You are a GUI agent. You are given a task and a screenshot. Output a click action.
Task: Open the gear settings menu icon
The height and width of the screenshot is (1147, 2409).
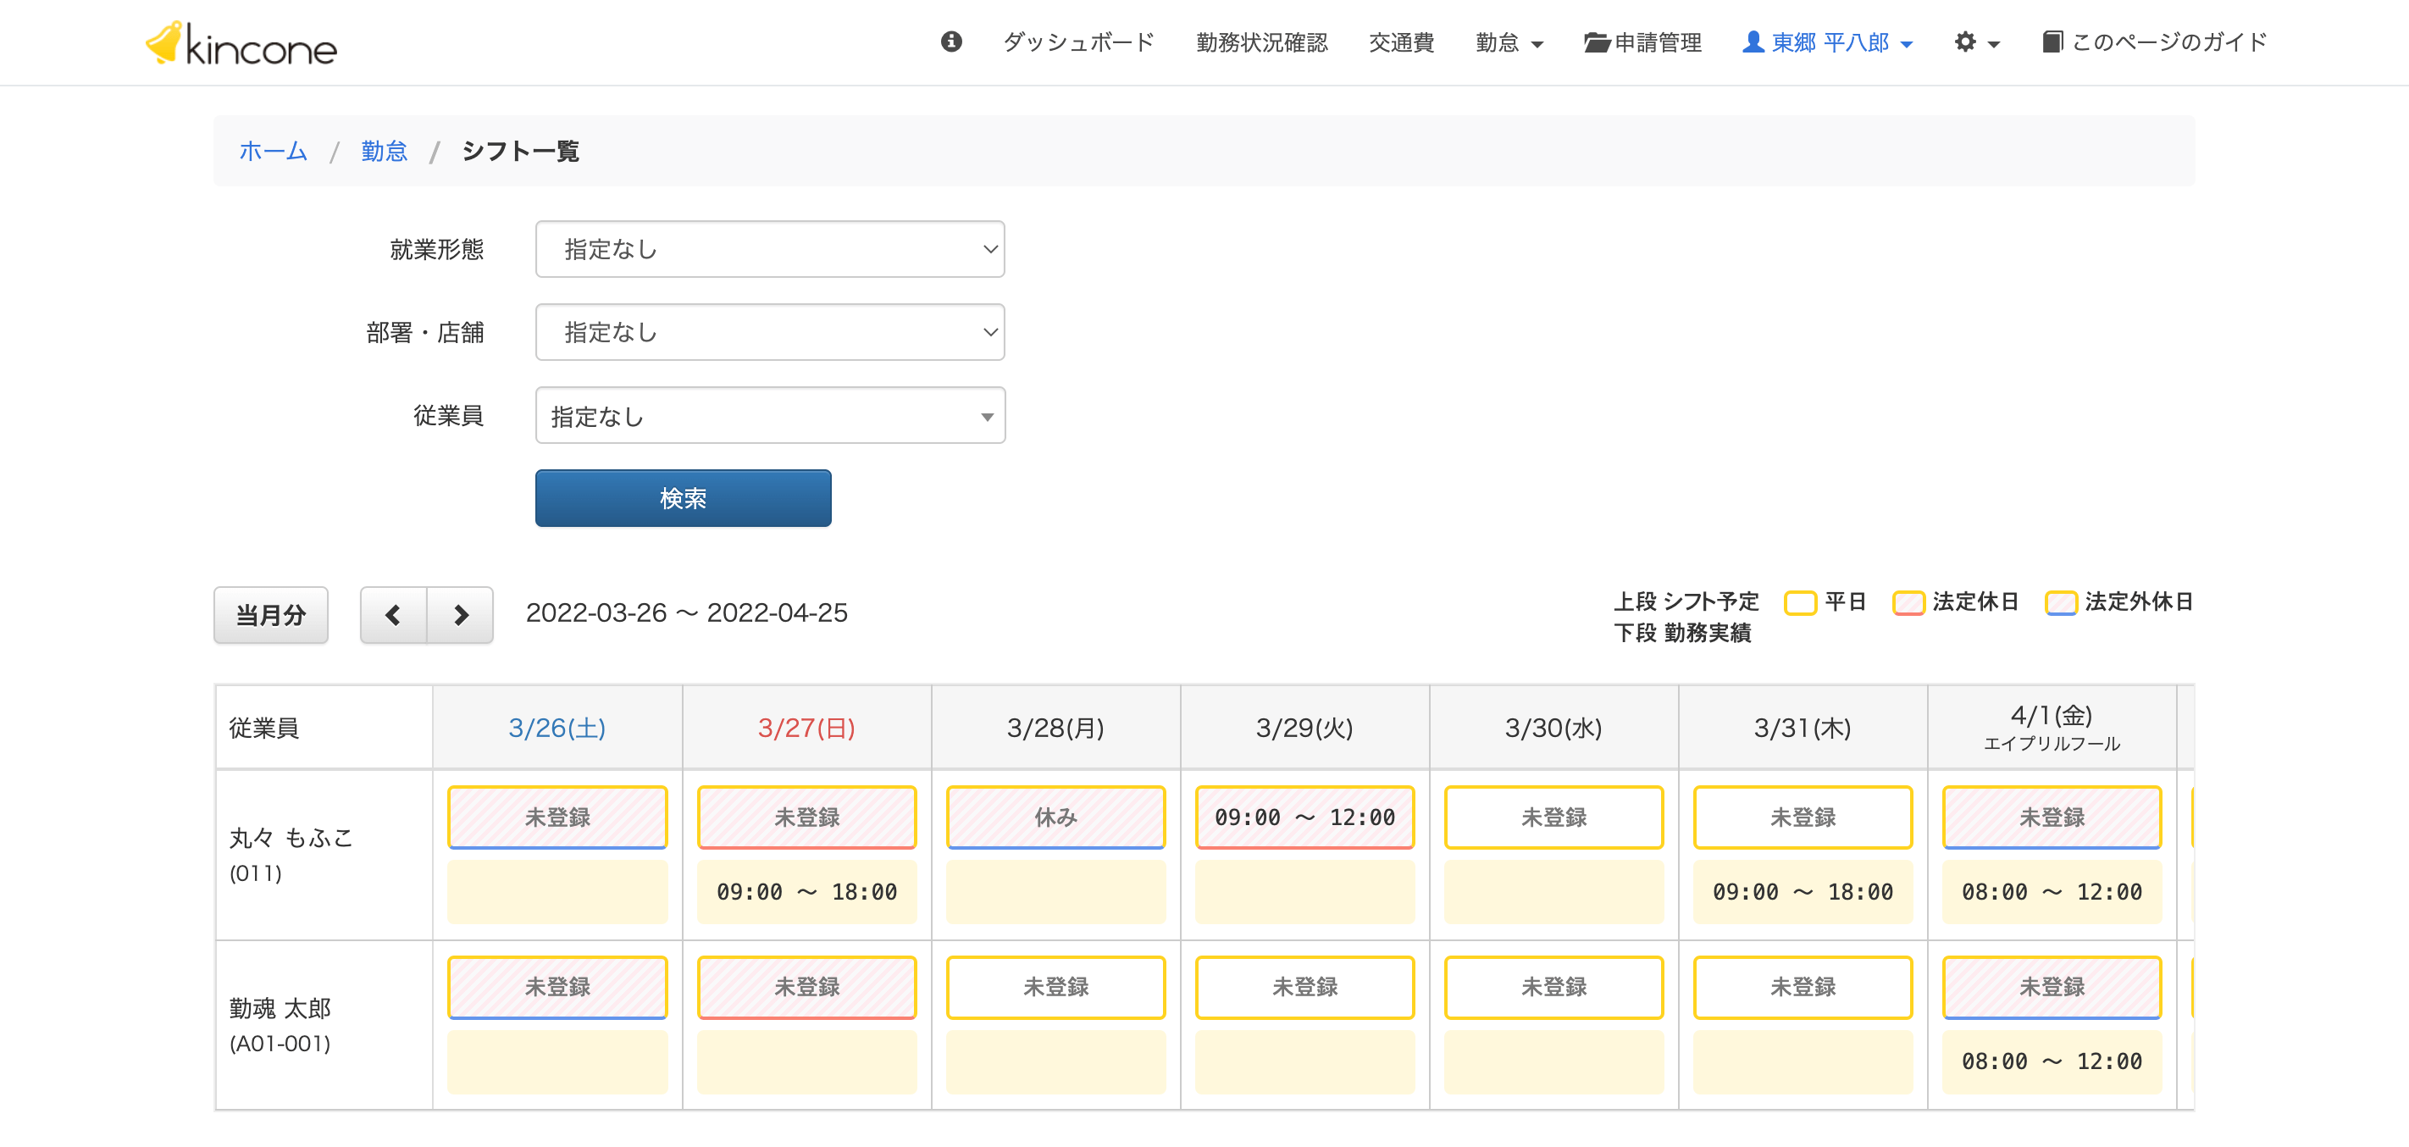coord(1967,42)
